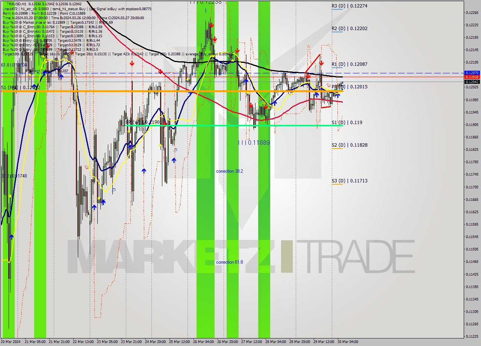Click the Point A / Point B / Point C info line
This screenshot has width=481, height=346.
tap(44, 13)
